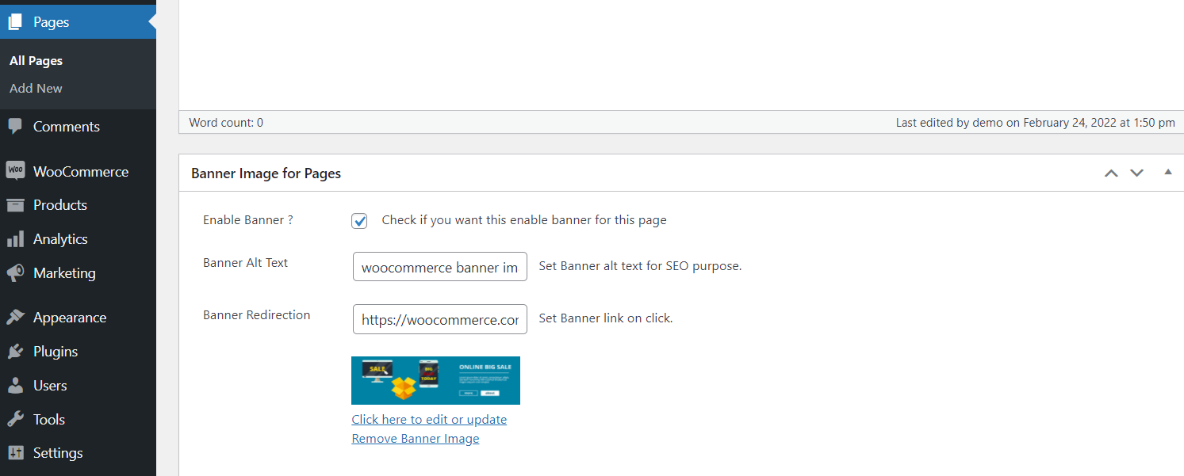Select the Products icon in the sidebar
This screenshot has height=476, width=1184.
point(16,204)
